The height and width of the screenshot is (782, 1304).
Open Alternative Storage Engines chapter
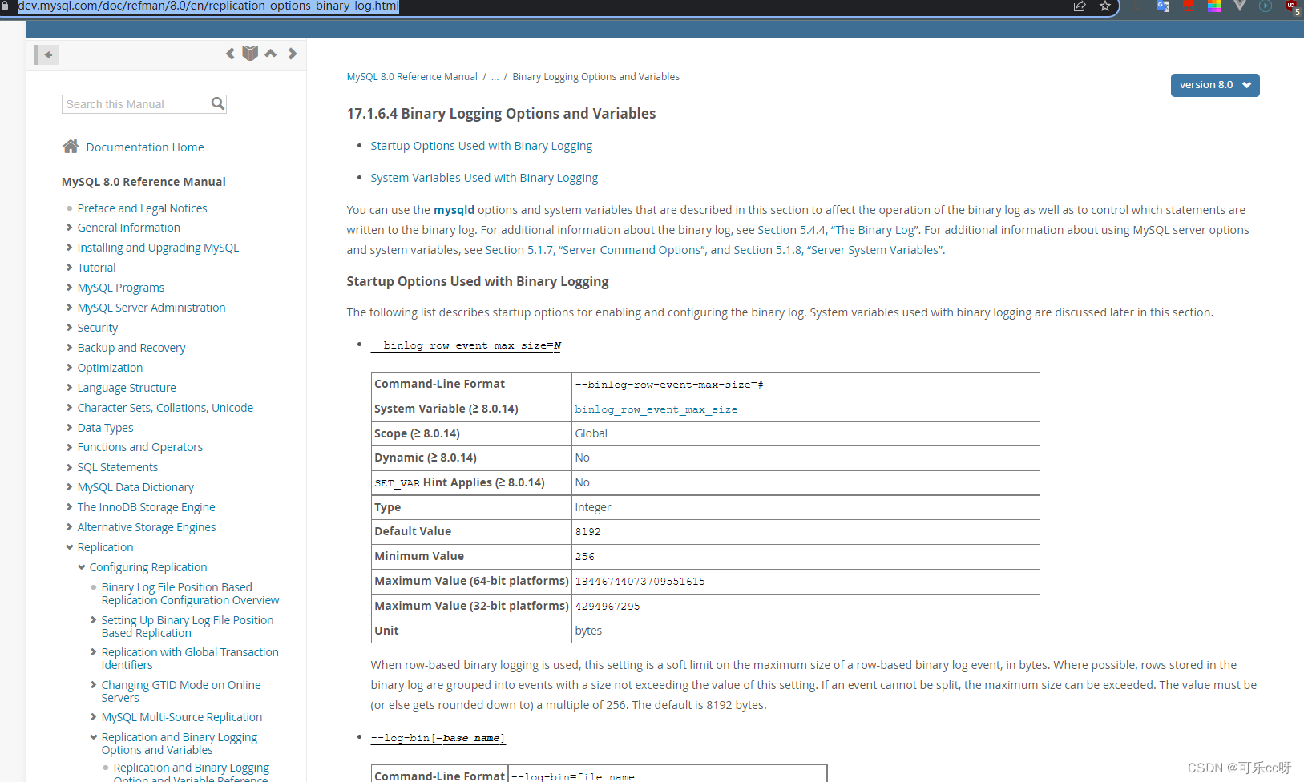147,527
